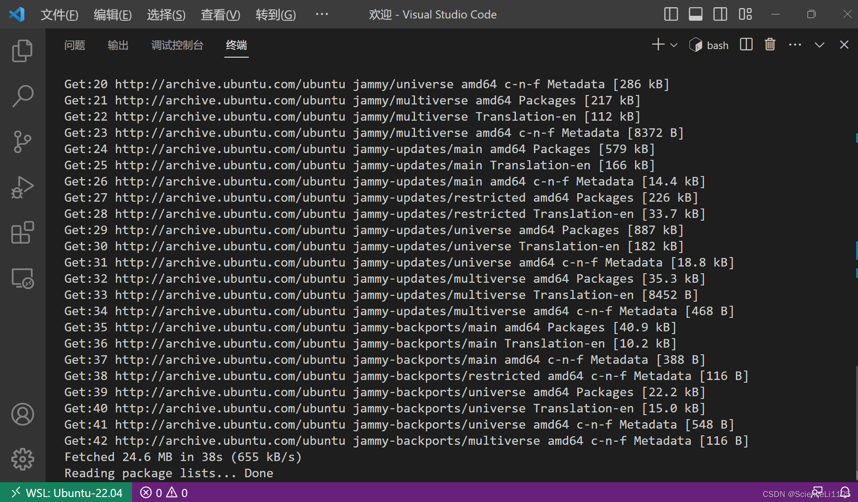This screenshot has width=858, height=502.
Task: Open the 转到(G) menu
Action: coord(276,15)
